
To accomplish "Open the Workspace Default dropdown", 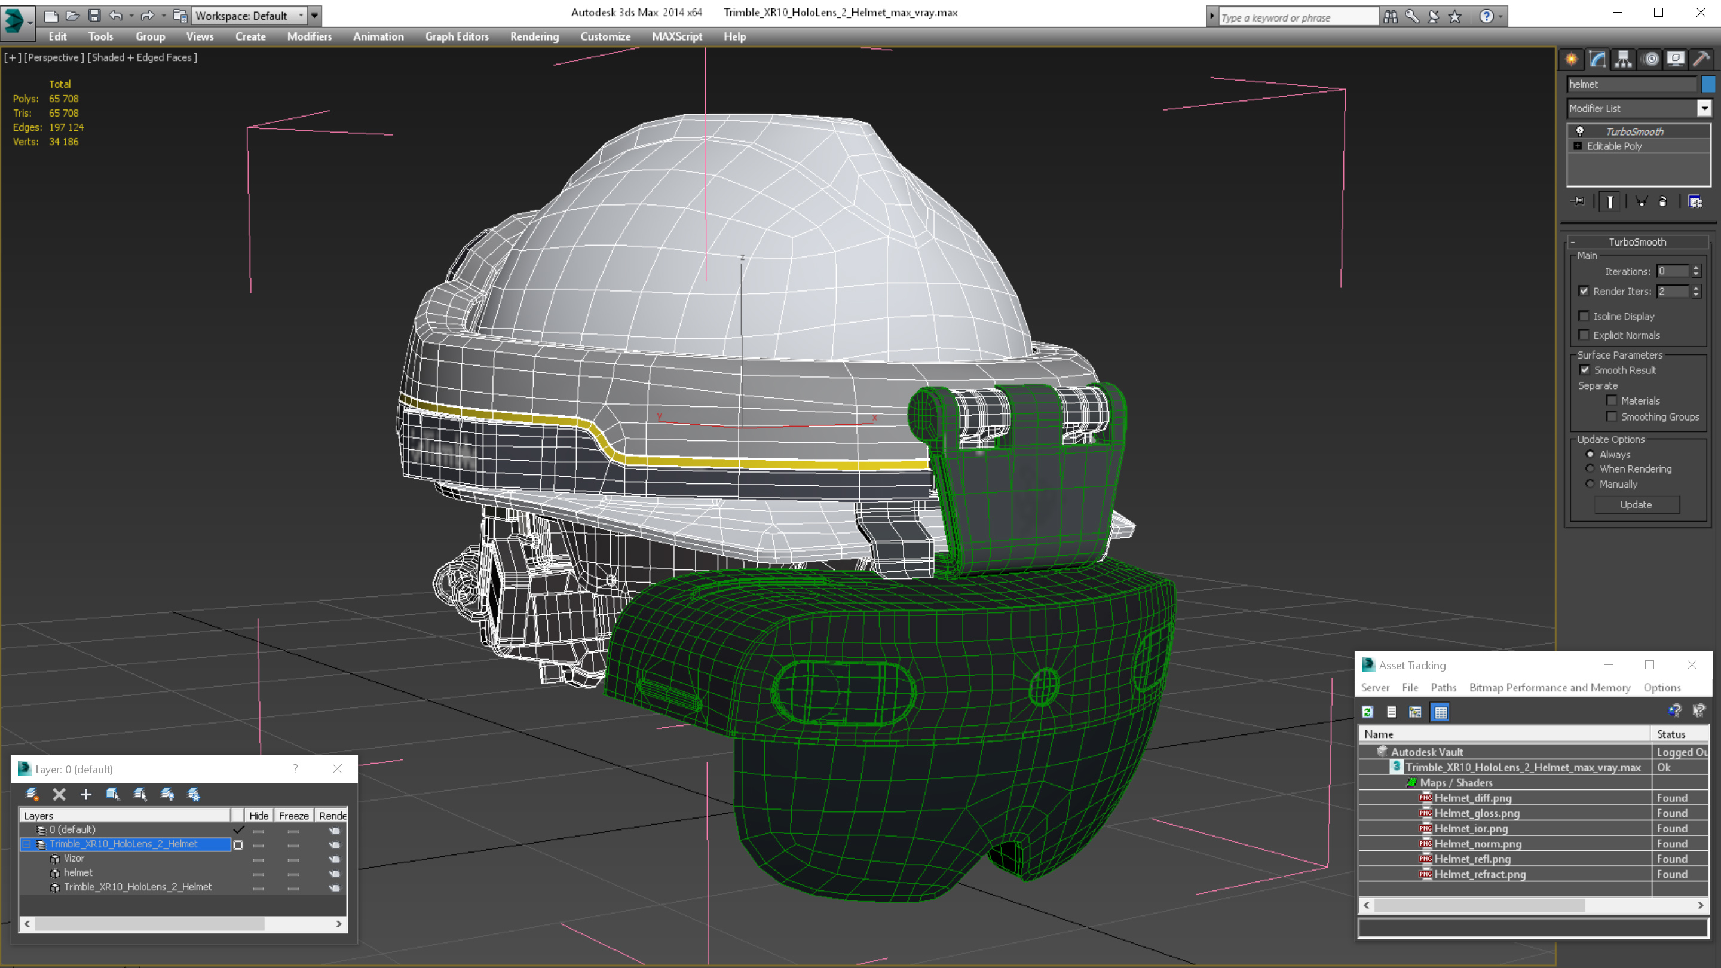I will tap(301, 16).
